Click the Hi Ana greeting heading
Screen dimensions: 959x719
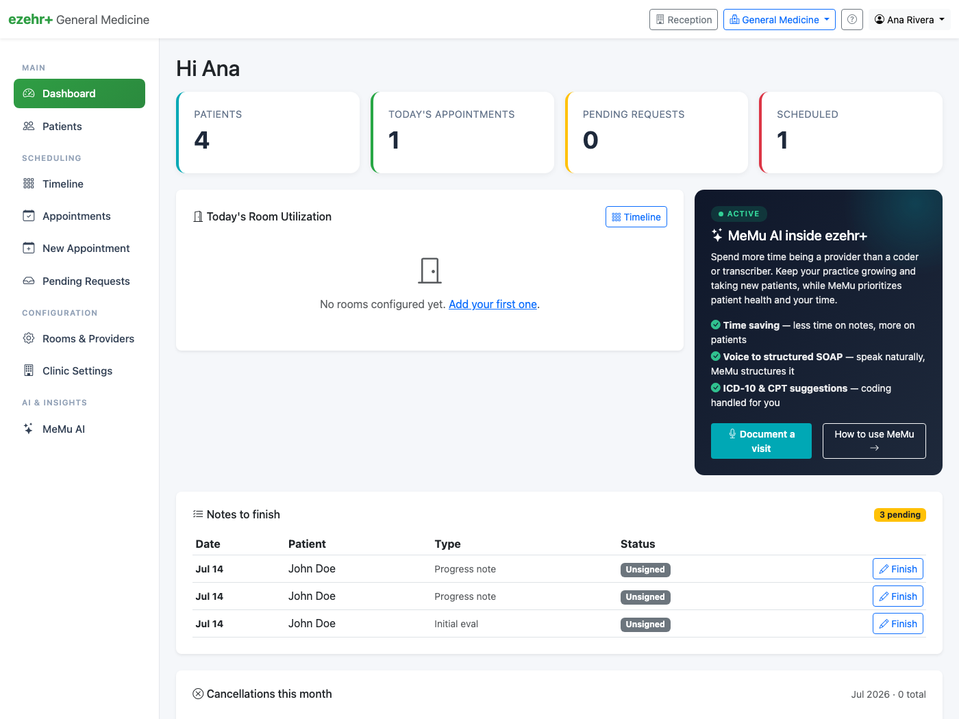[x=208, y=68]
